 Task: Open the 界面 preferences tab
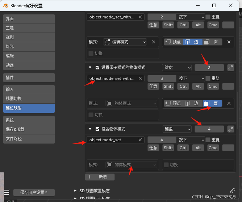coord(29,19)
